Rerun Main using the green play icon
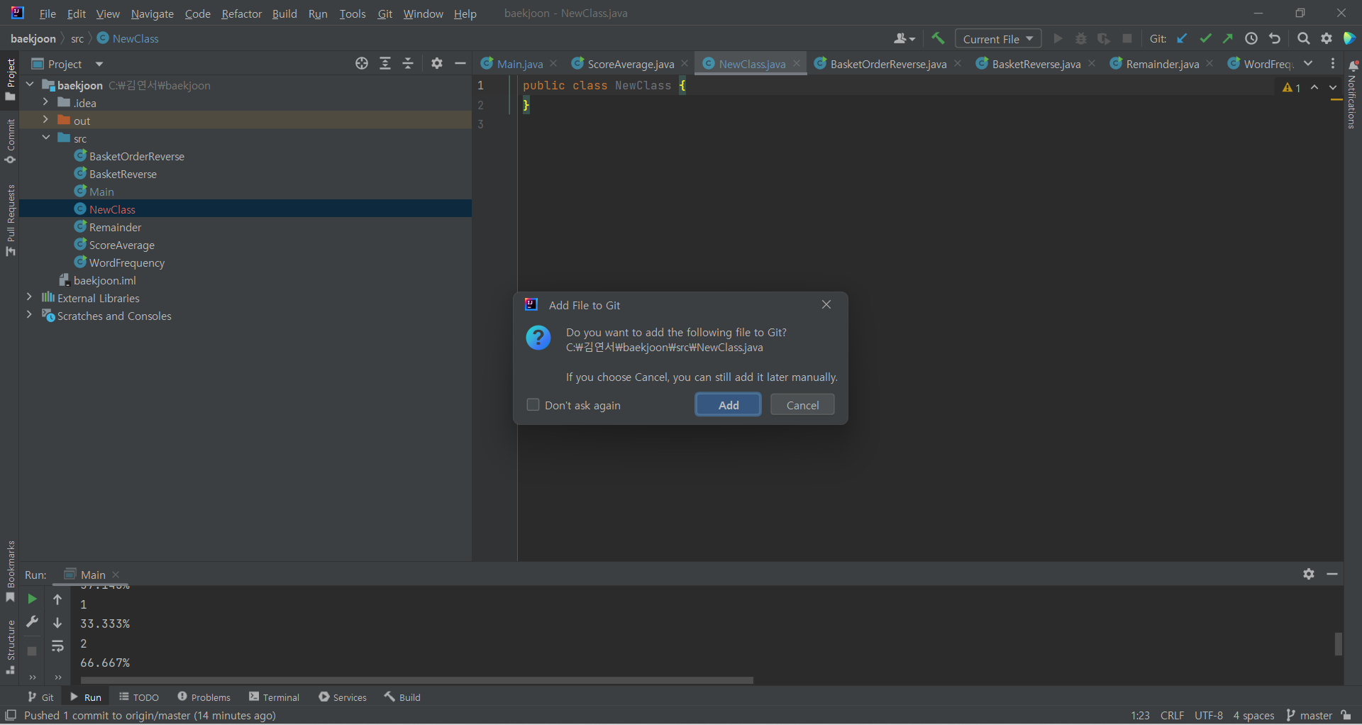Screen dimensions: 1362x725 click(32, 599)
